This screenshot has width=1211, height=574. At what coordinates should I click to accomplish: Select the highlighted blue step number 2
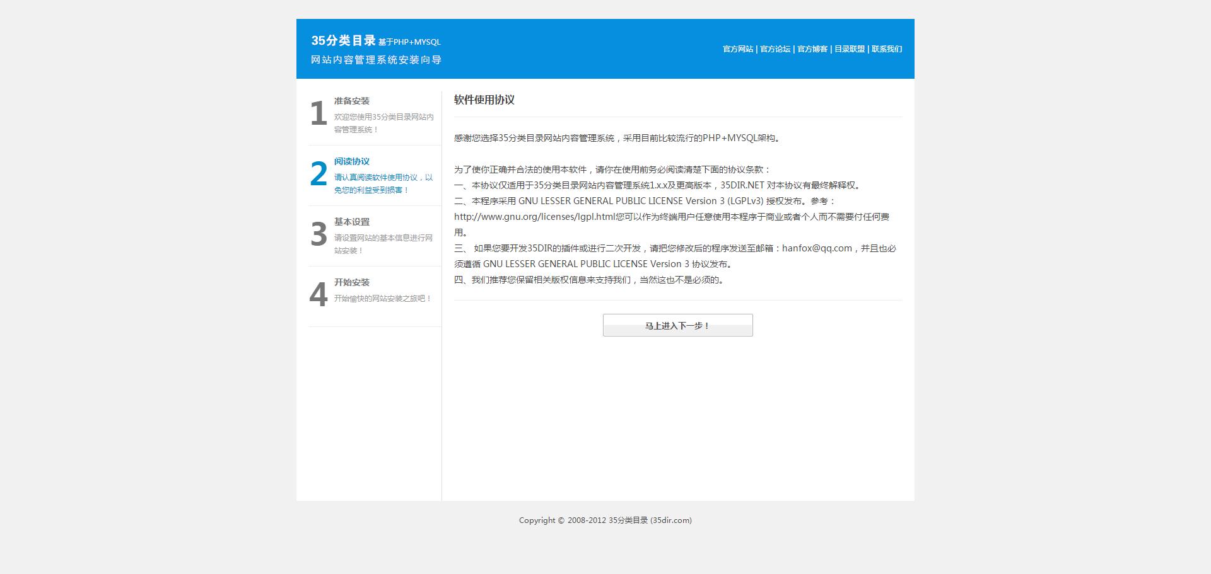(319, 175)
